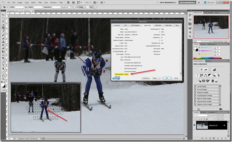
Task: Select the Quick Selection tool
Action: tap(3, 25)
